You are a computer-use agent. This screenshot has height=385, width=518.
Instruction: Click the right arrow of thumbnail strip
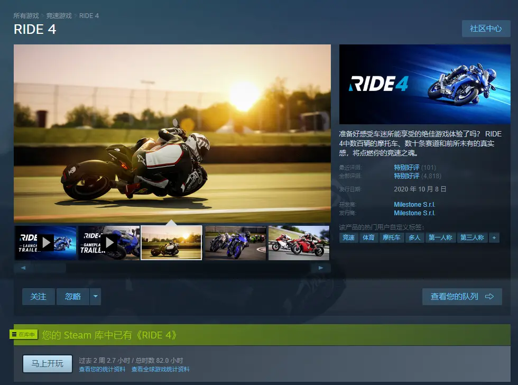tap(321, 268)
